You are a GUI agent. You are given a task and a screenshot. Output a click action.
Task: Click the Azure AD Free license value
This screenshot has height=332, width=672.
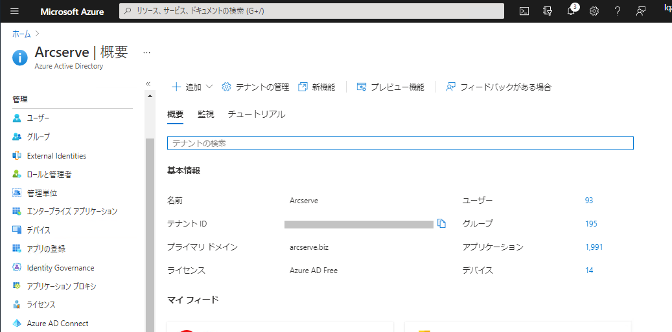[x=314, y=271]
